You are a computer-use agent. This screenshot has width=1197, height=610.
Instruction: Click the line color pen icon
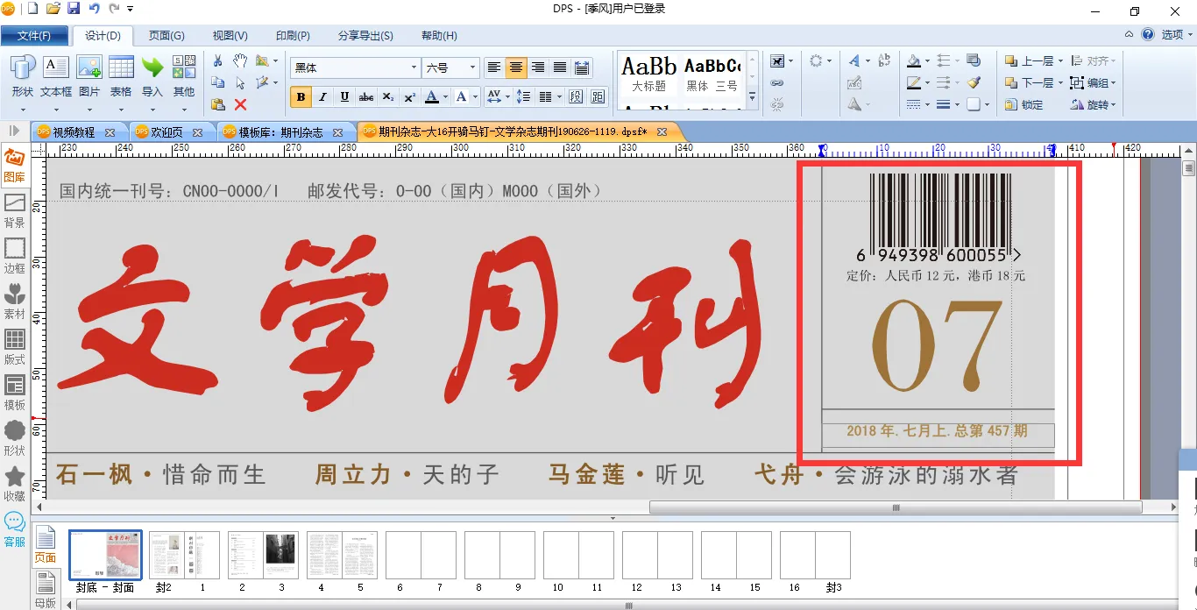914,82
